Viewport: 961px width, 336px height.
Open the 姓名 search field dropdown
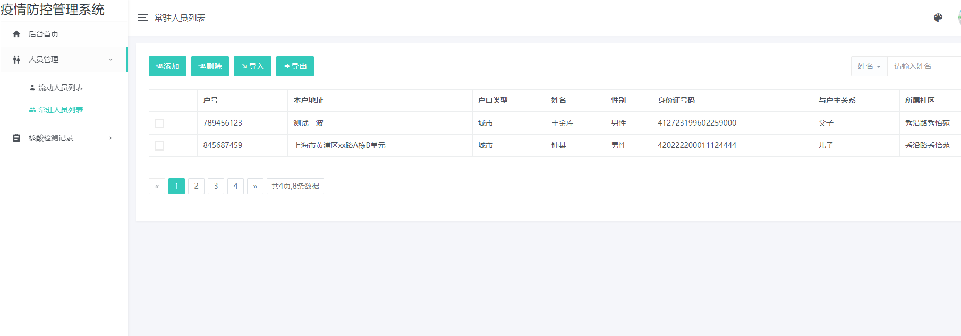[x=869, y=66]
